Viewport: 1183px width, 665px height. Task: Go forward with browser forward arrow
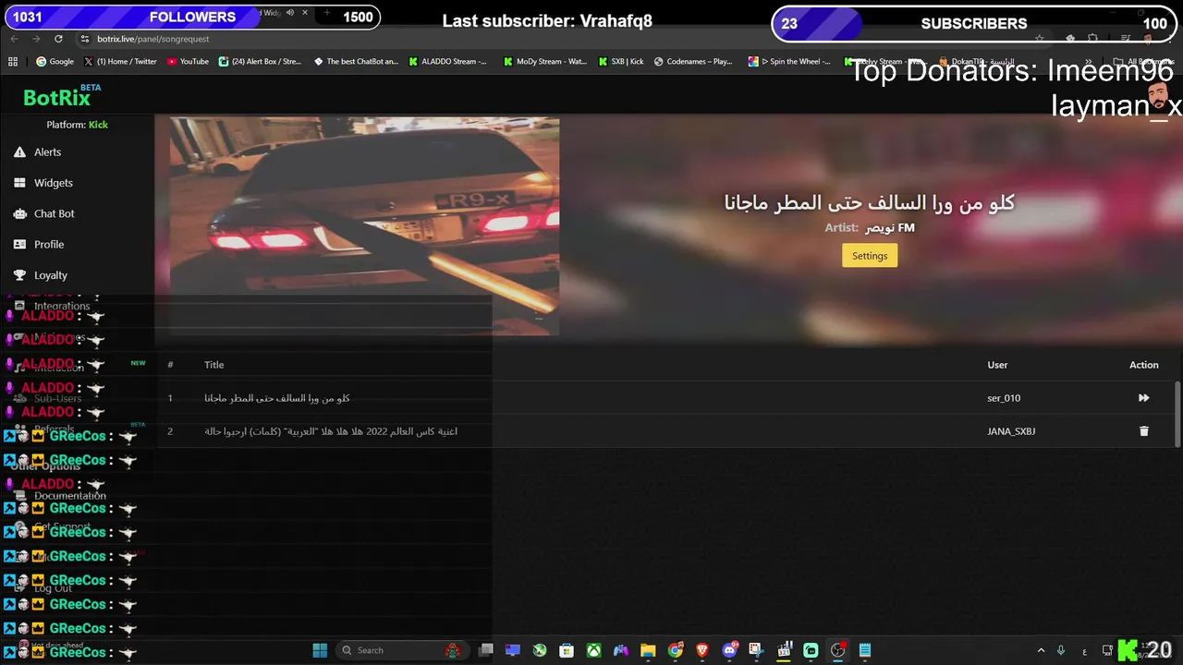tap(35, 39)
